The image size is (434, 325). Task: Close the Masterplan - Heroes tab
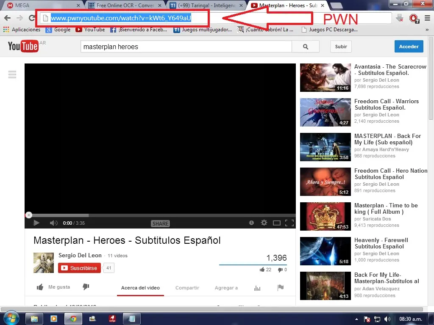coord(323,5)
